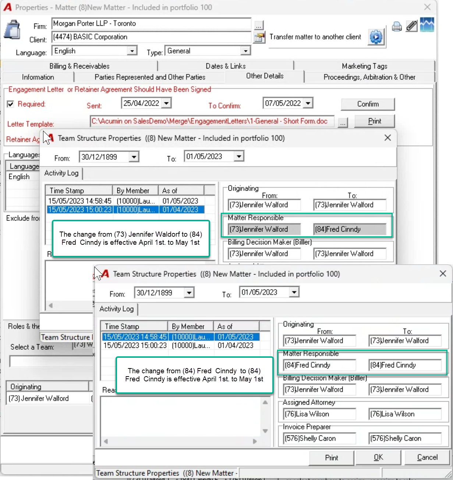Screen dimensions: 453x480
Task: Click the Confirm button
Action: (x=368, y=104)
